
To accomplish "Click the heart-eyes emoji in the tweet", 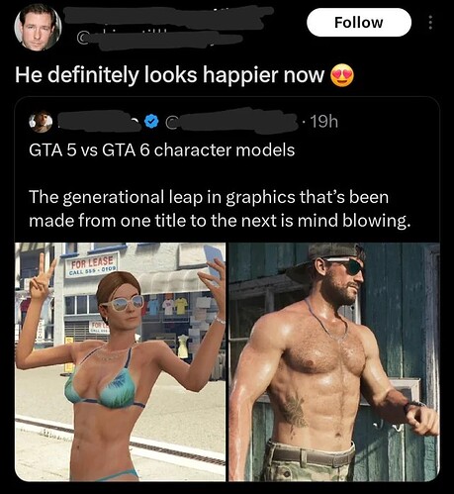I will [x=342, y=75].
